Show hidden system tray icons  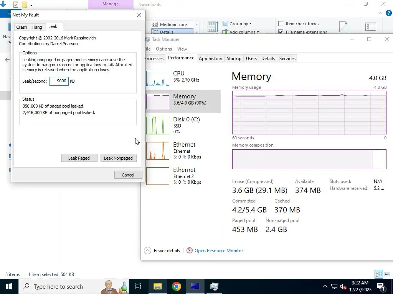click(325, 286)
